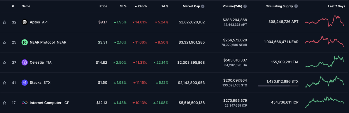This screenshot has width=349, height=113.
Task: Sort the table by 1h %
Action: [122, 6]
